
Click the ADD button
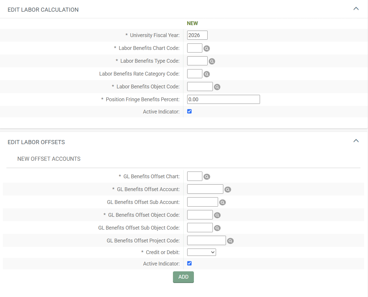183,277
